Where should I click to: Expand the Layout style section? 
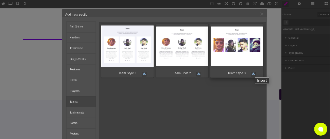pos(306,46)
